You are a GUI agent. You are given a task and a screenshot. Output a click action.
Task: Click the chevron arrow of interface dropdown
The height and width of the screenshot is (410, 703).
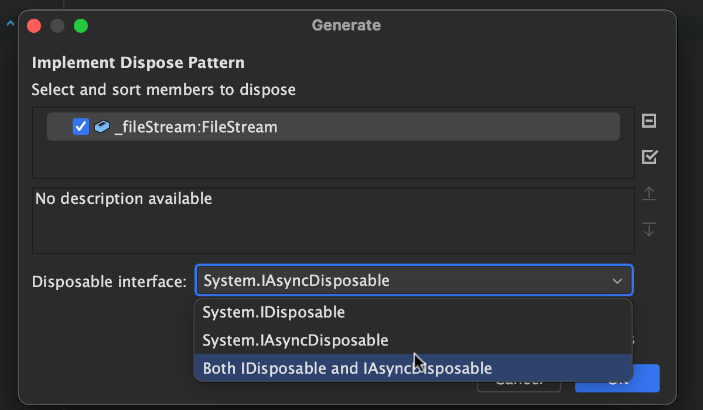(x=617, y=281)
